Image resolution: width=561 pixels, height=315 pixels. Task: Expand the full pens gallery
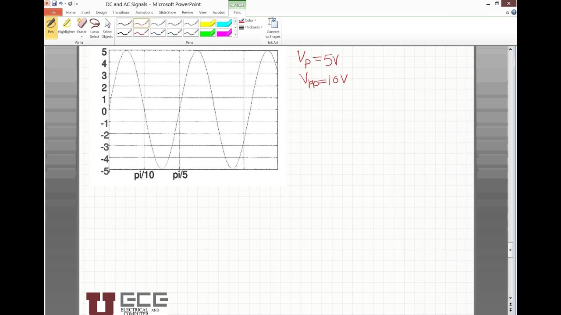click(235, 35)
